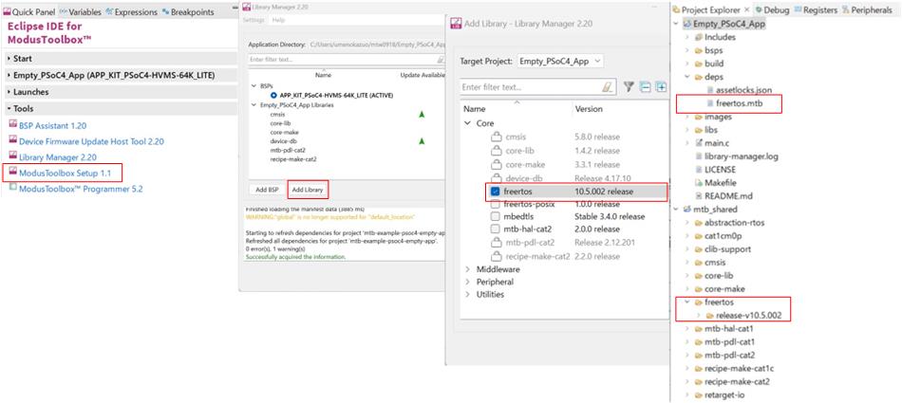Click the filter funnel icon in Add Library

coord(629,87)
